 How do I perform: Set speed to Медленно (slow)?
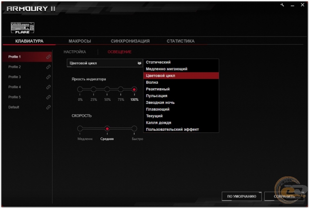(x=80, y=129)
